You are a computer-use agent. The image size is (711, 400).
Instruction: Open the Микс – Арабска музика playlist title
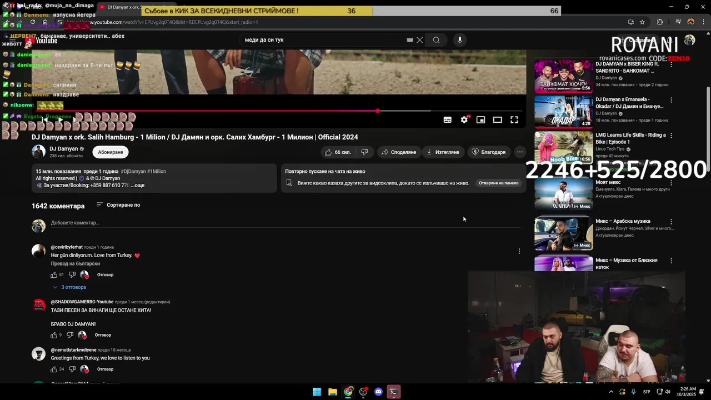623,221
